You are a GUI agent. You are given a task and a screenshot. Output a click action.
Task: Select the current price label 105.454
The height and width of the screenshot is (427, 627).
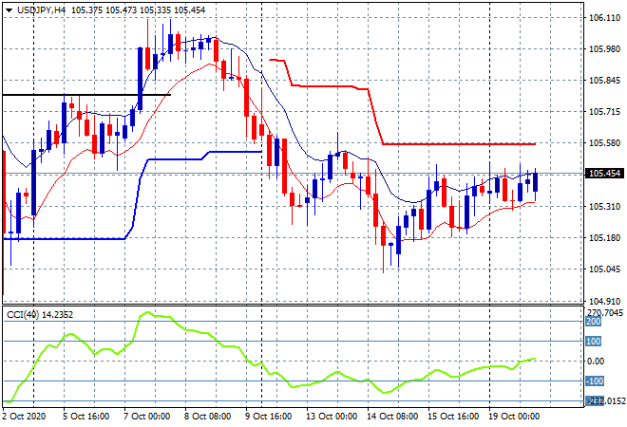[604, 174]
